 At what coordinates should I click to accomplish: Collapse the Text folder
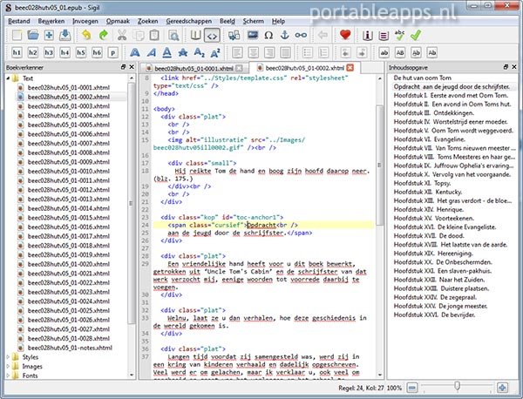(x=9, y=78)
